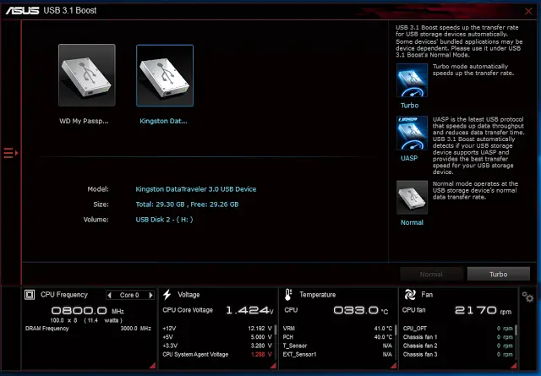Close the USB 3.1 Boost window

point(528,11)
